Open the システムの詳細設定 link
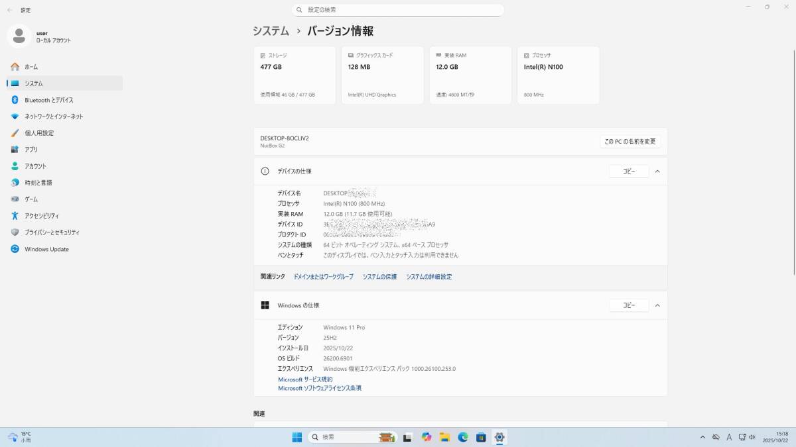Screen dimensions: 796x447 pos(429,277)
